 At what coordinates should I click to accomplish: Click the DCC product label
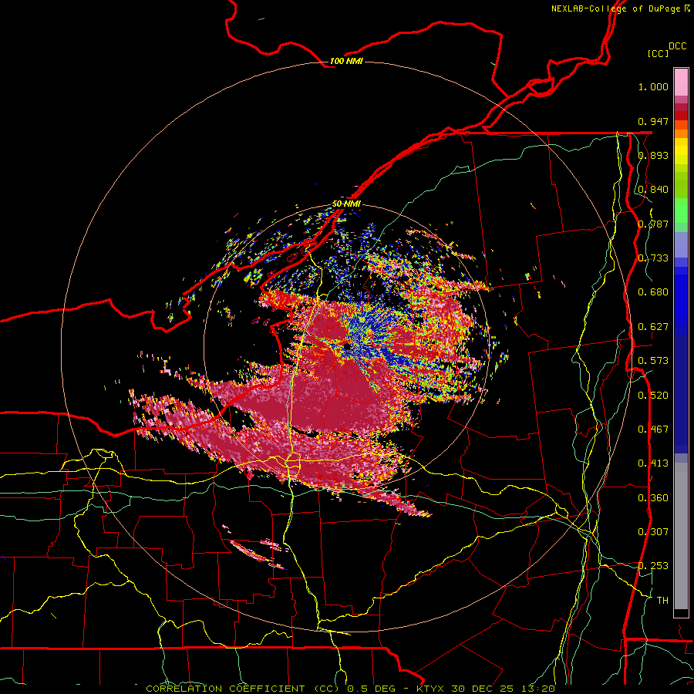point(677,46)
